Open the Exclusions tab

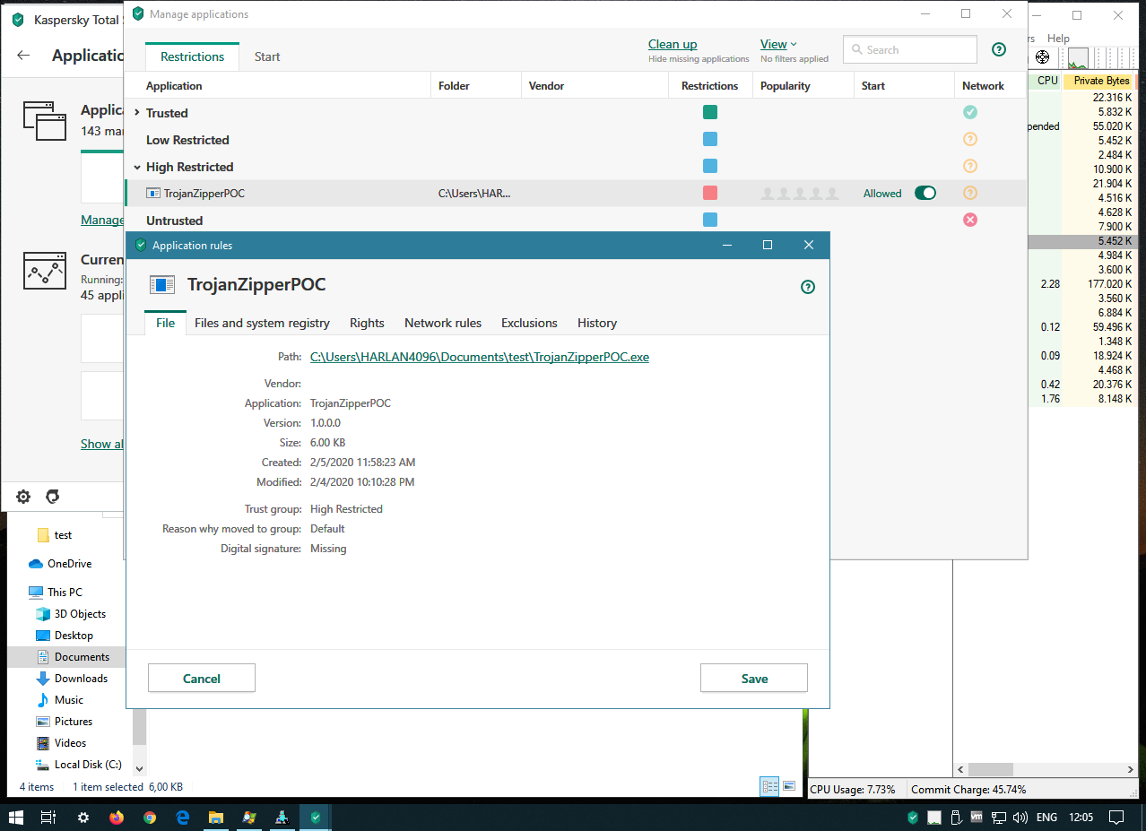529,323
